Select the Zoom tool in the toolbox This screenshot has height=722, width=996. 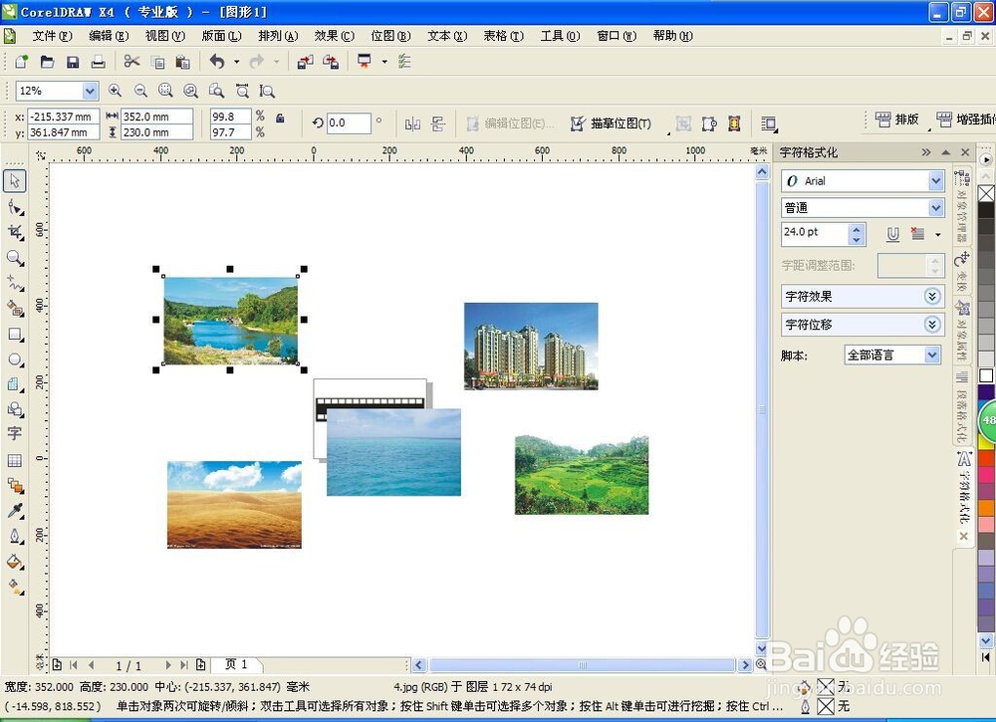(x=14, y=257)
